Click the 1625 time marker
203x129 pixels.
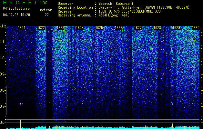tap(99, 28)
